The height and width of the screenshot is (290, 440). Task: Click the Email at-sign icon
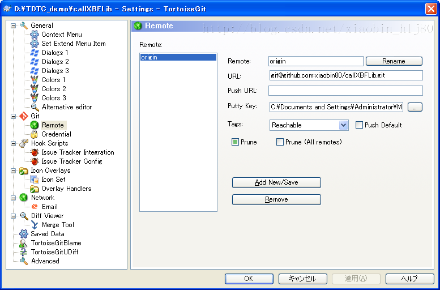pyautogui.click(x=35, y=207)
